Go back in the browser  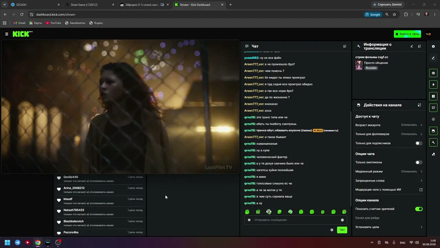click(x=5, y=14)
